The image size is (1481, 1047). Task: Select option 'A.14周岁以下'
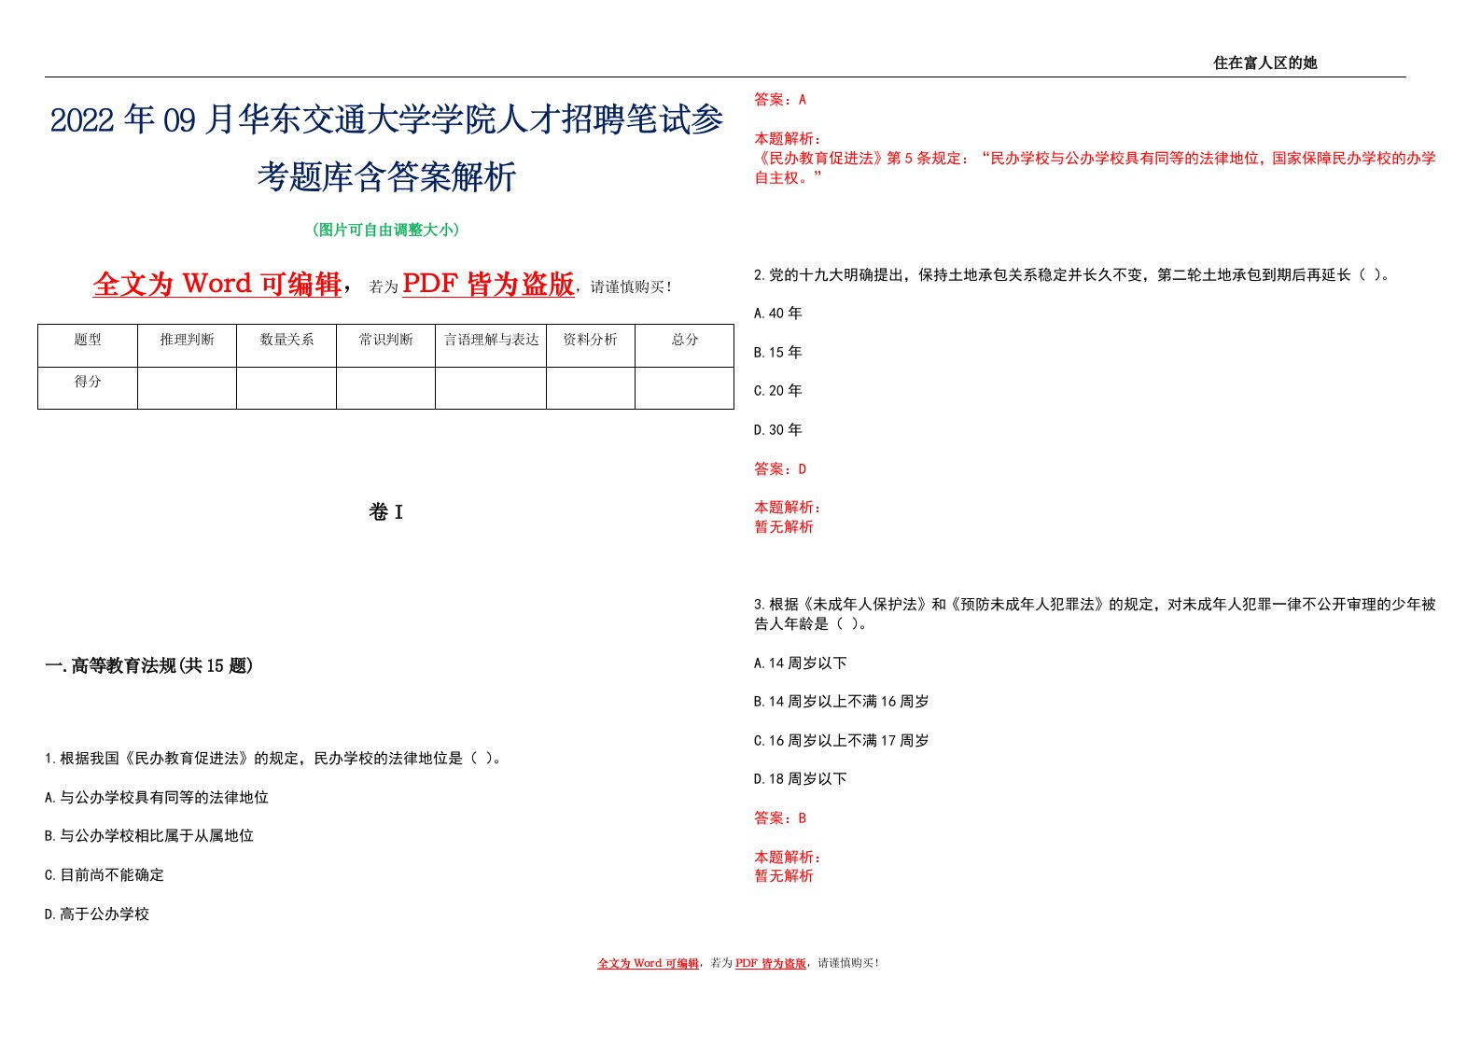point(801,663)
